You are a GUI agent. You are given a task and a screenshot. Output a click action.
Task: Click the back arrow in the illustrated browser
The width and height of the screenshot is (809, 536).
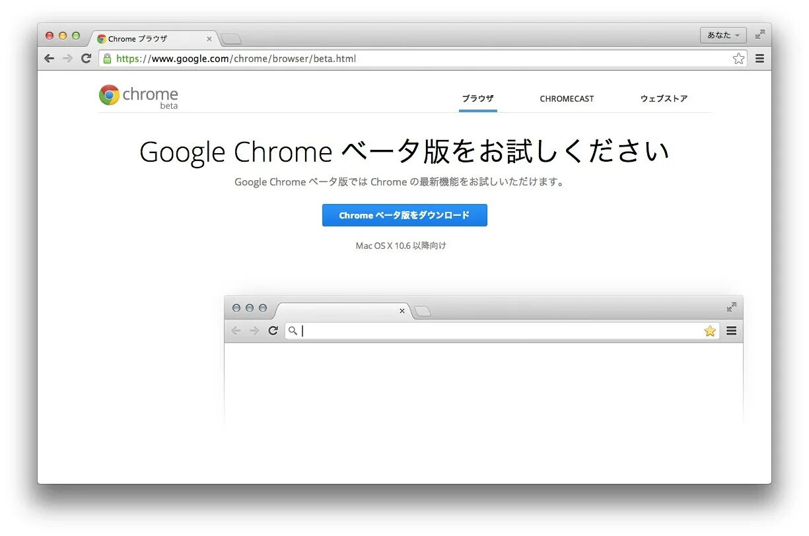[x=236, y=331]
